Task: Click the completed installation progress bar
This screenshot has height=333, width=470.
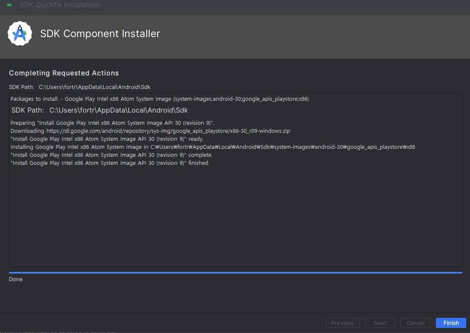Action: 236,272
